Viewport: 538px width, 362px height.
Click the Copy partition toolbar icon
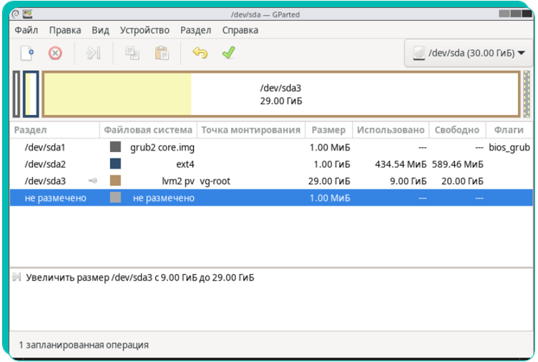[x=132, y=53]
